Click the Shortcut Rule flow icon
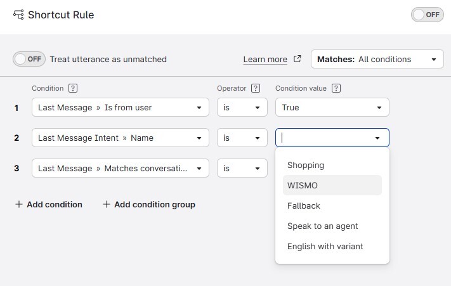This screenshot has width=451, height=286. coord(18,15)
